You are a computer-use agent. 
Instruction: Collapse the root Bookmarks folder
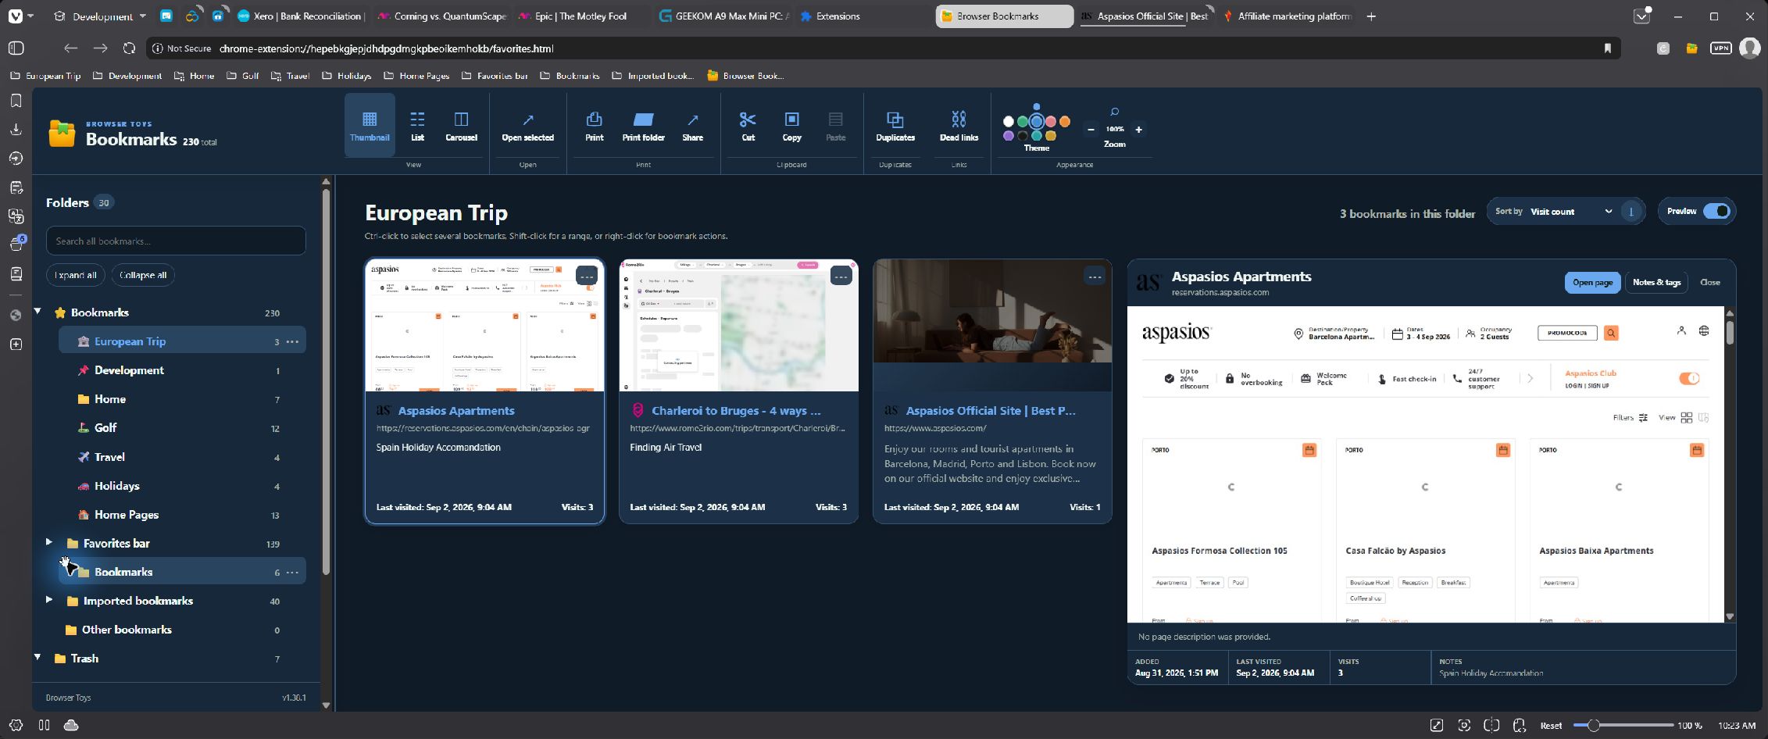38,312
